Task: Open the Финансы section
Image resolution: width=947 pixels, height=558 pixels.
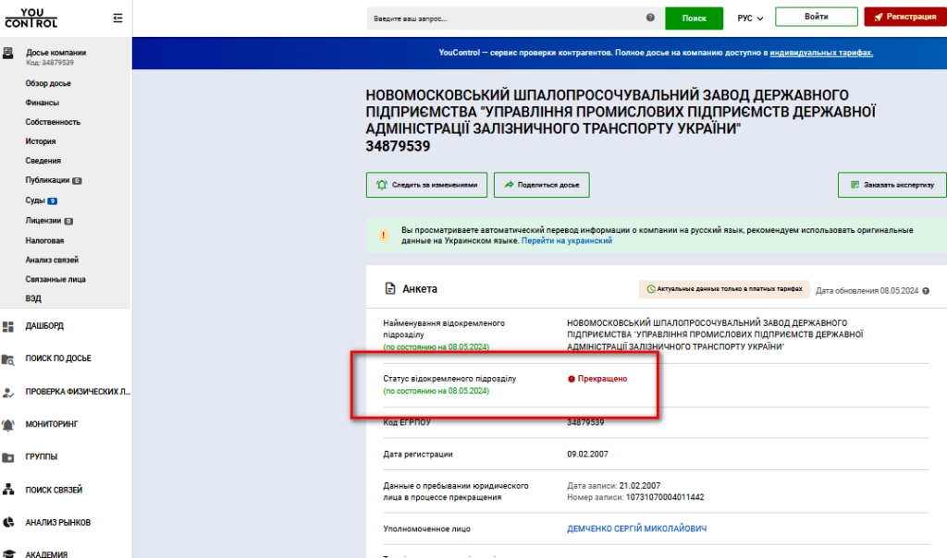Action: 43,103
